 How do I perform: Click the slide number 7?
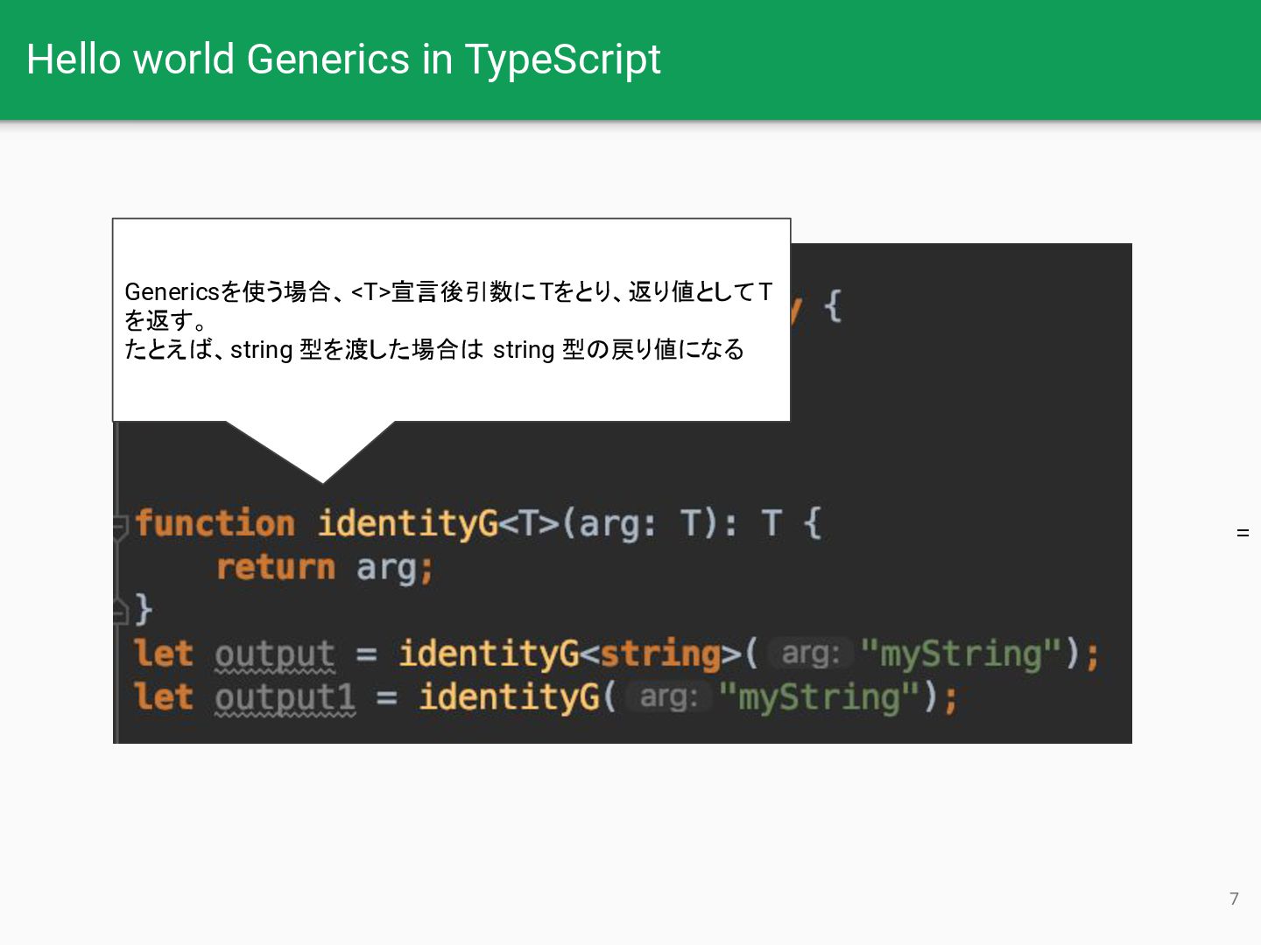[1234, 899]
